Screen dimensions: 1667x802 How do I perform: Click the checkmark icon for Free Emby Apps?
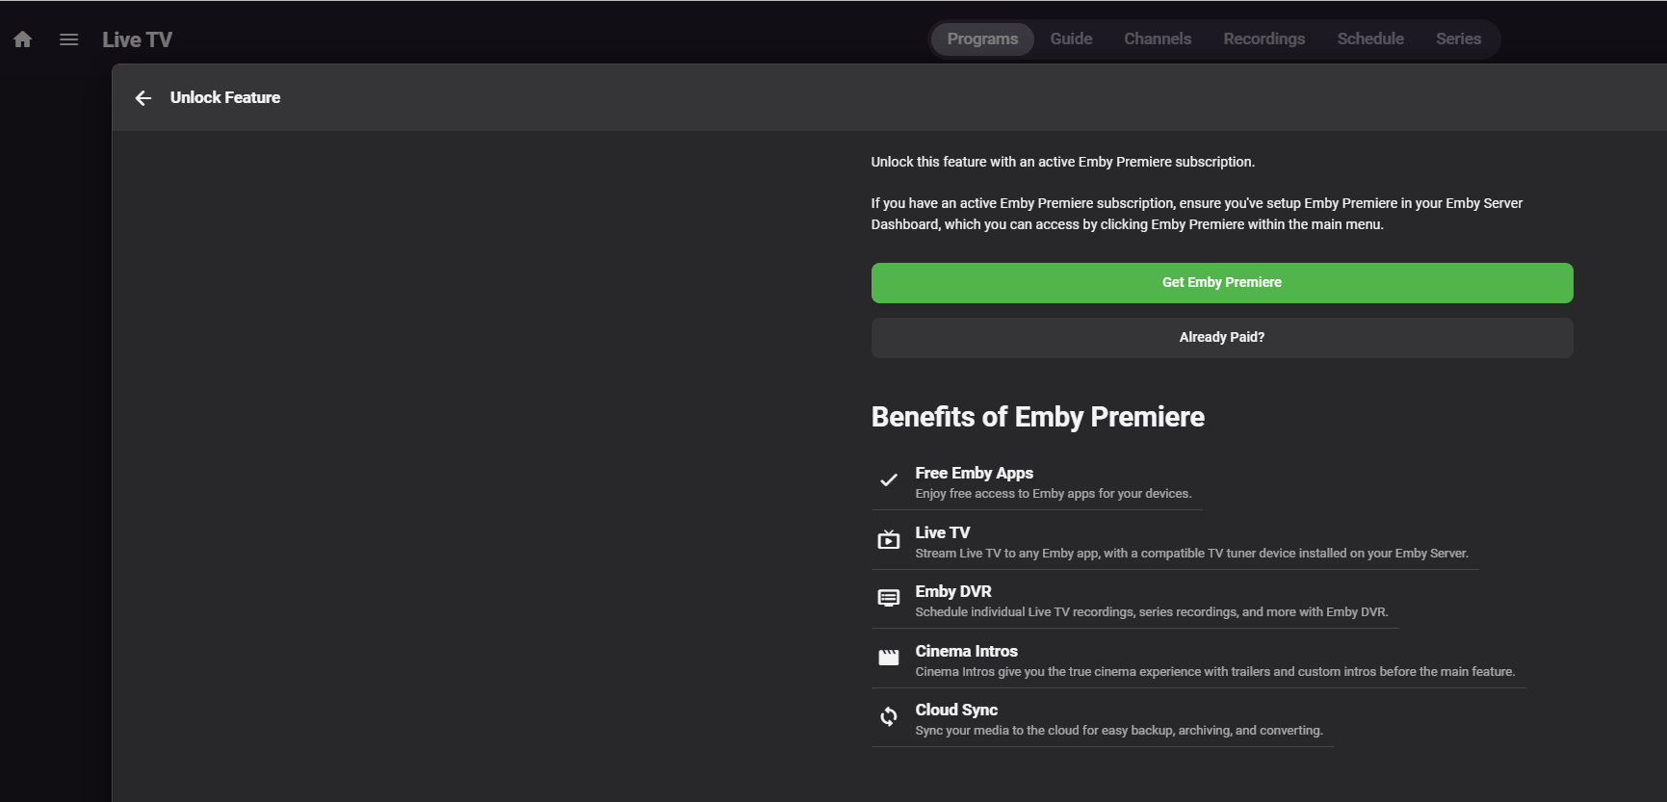click(x=889, y=479)
